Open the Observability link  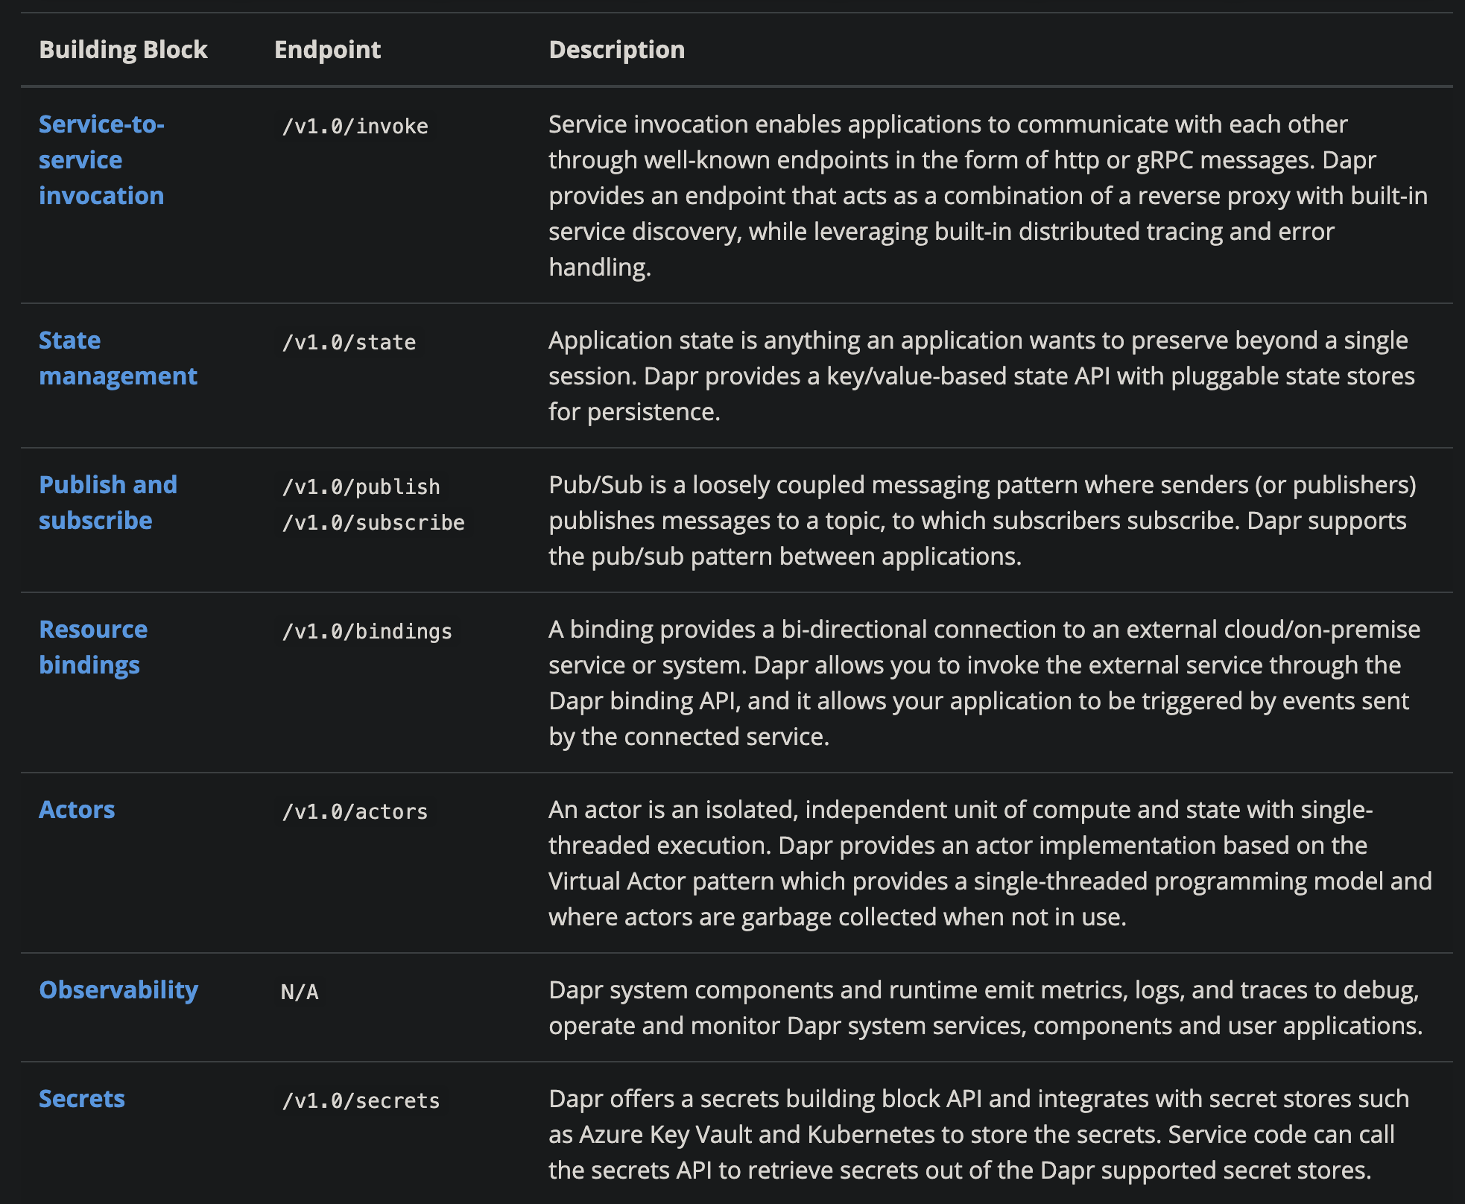pyautogui.click(x=118, y=989)
